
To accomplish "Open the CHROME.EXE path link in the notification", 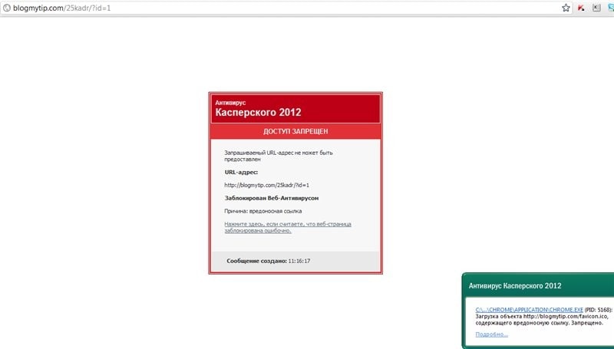I will point(530,309).
